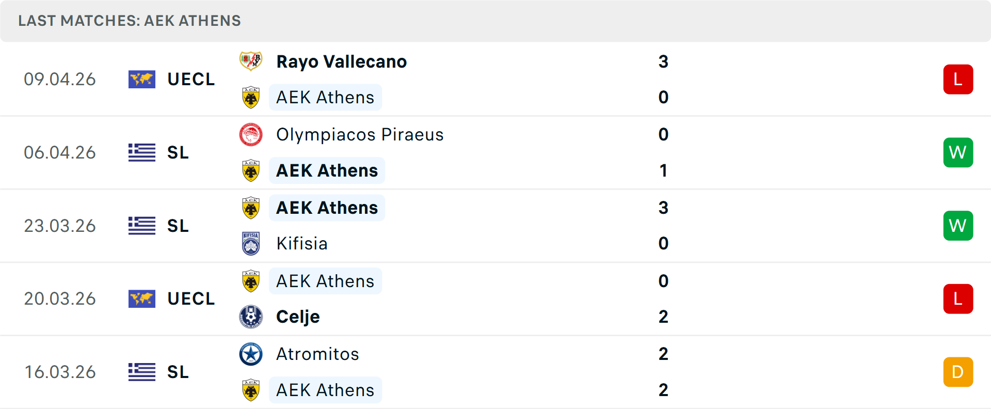991x409 pixels.
Task: Select the Atromitos star logo
Action: click(251, 354)
